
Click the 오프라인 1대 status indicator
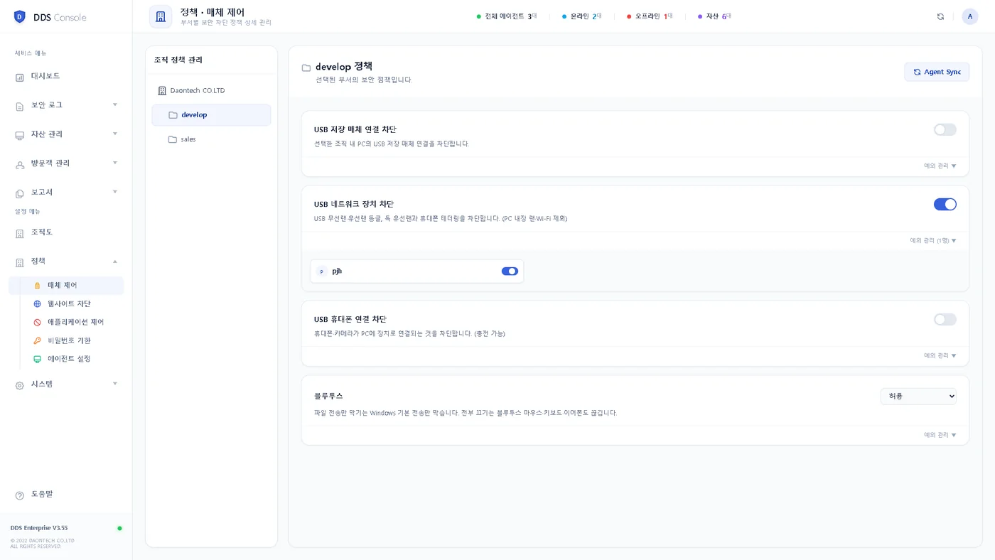pyautogui.click(x=649, y=16)
